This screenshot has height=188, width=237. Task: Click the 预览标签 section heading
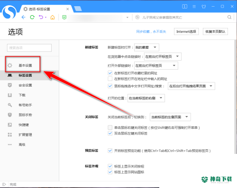91,151
